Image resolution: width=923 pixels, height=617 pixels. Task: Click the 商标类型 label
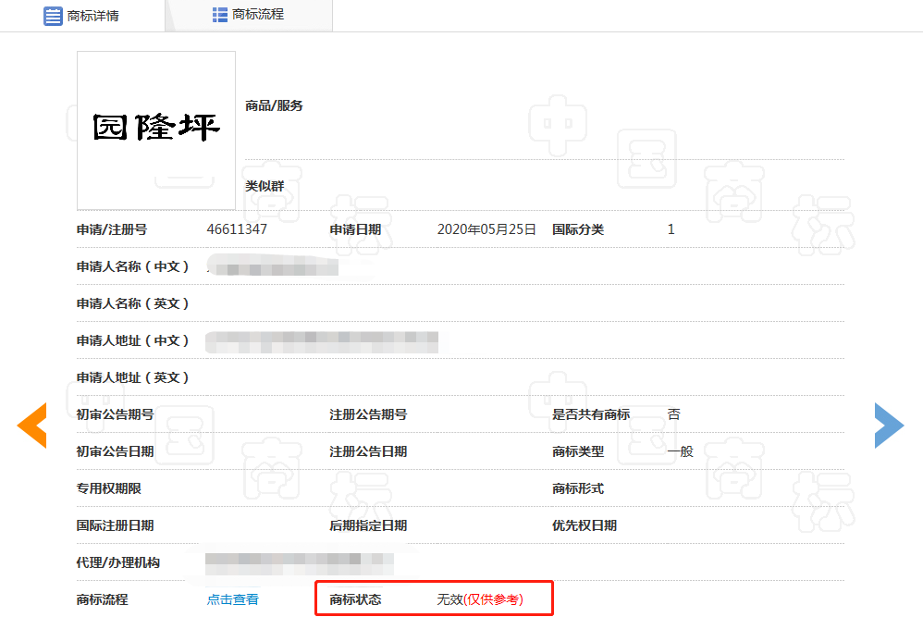tap(577, 451)
